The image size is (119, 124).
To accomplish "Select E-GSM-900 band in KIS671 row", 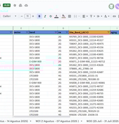I will [x=43, y=62].
